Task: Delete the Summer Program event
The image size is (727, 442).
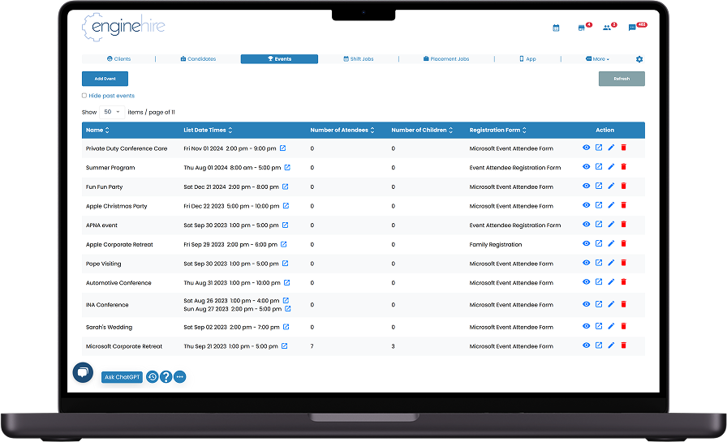Action: 624,167
